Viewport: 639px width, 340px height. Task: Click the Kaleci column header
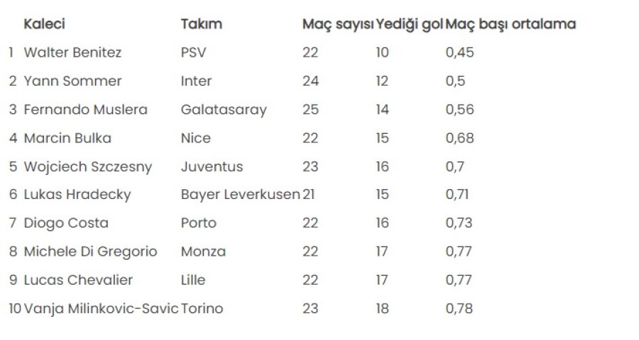pos(44,24)
